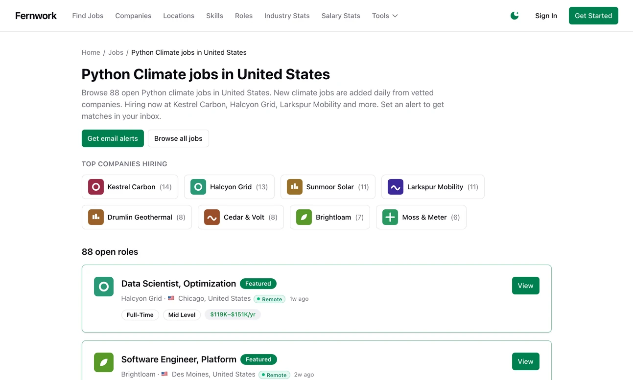View the Data Scientist, Optimization job
The height and width of the screenshot is (380, 633).
tap(525, 286)
